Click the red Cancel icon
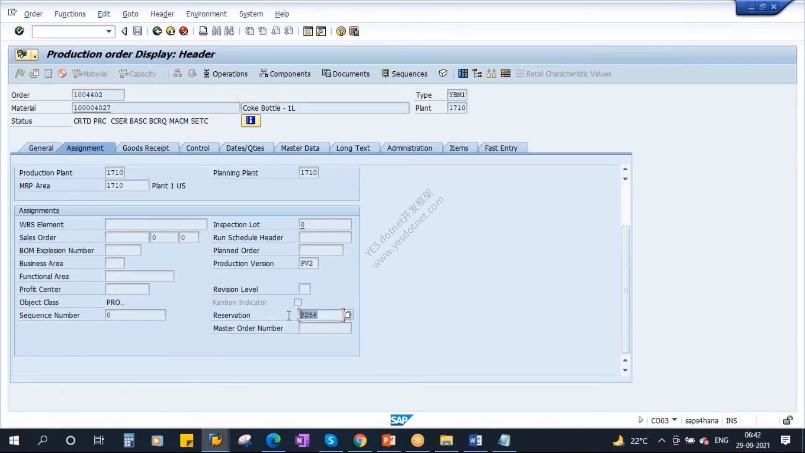This screenshot has height=453, width=805. coord(184,31)
